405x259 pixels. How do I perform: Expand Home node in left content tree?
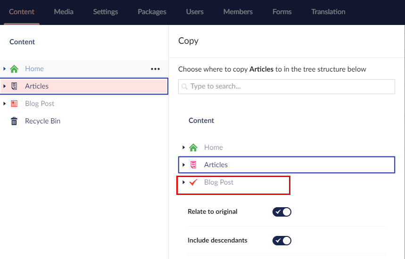tap(4, 69)
